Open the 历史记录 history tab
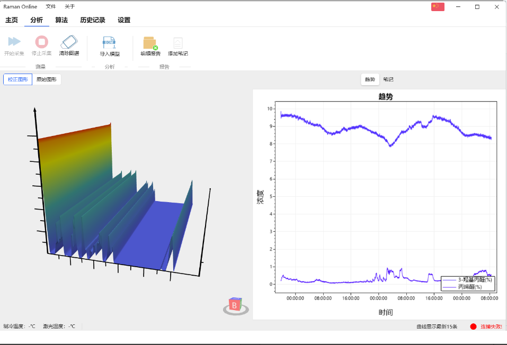The image size is (507, 345). (93, 20)
